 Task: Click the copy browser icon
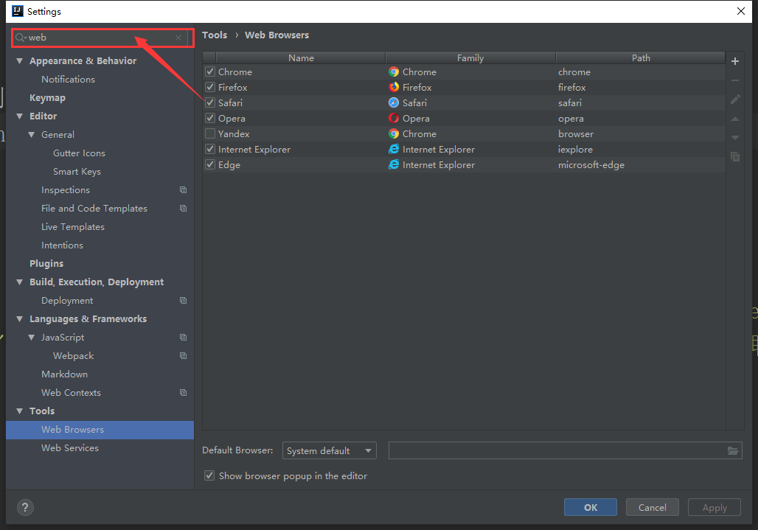(735, 156)
